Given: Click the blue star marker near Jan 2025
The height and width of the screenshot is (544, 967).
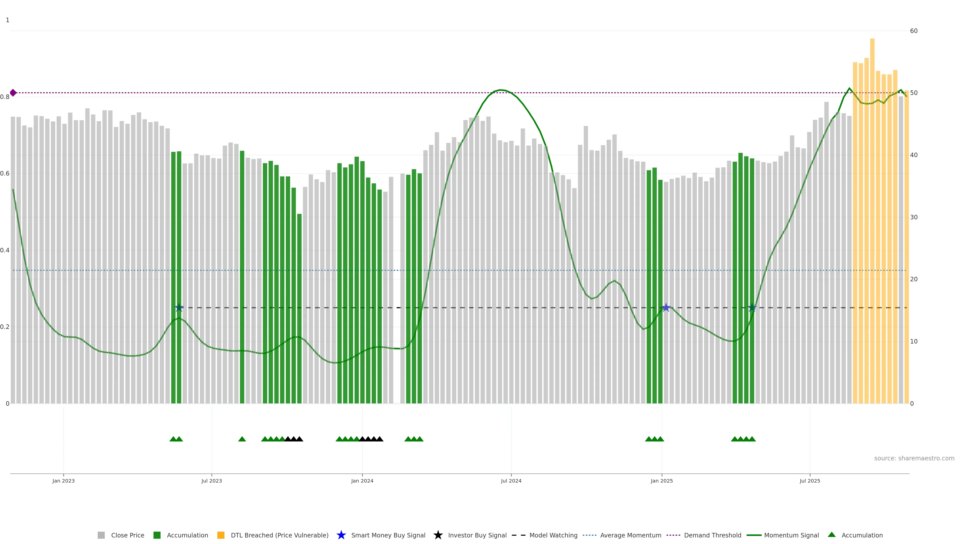Looking at the screenshot, I should [x=666, y=308].
